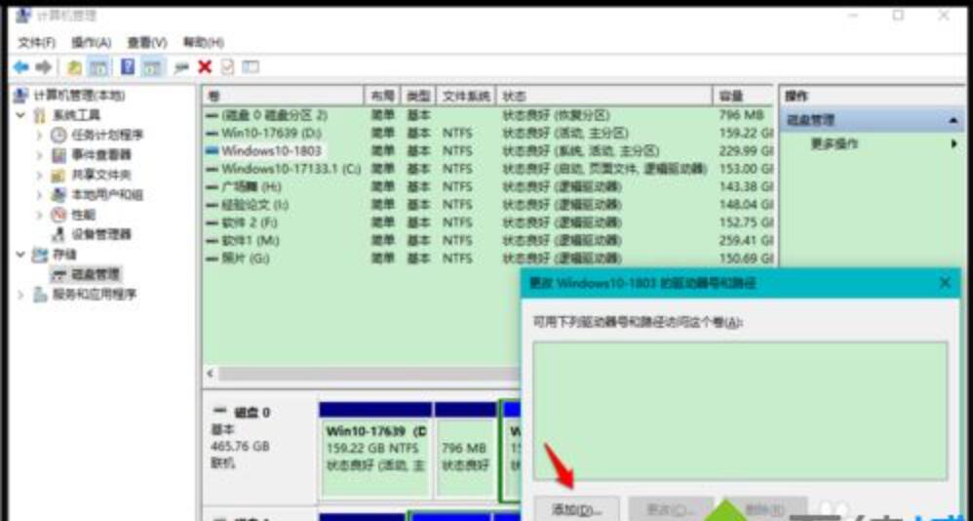
Task: Click the checkmark Properties toolbar icon
Action: pyautogui.click(x=227, y=66)
